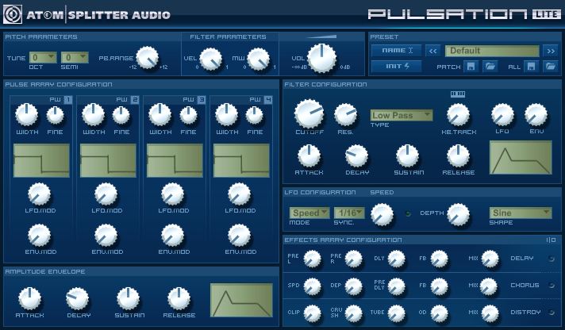The width and height of the screenshot is (565, 330).
Task: Click the Distroy CLIP knob
Action: click(x=312, y=313)
